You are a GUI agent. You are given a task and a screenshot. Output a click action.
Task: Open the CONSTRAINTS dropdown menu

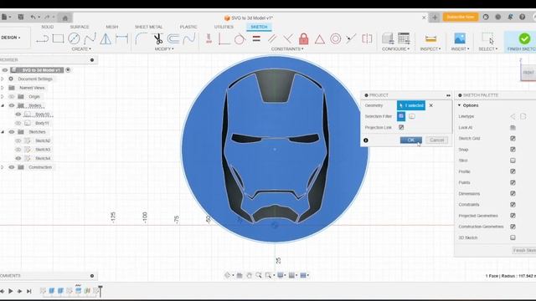287,49
